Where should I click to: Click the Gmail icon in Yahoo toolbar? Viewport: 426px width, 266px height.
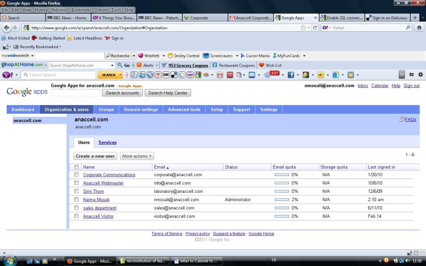pyautogui.click(x=220, y=75)
